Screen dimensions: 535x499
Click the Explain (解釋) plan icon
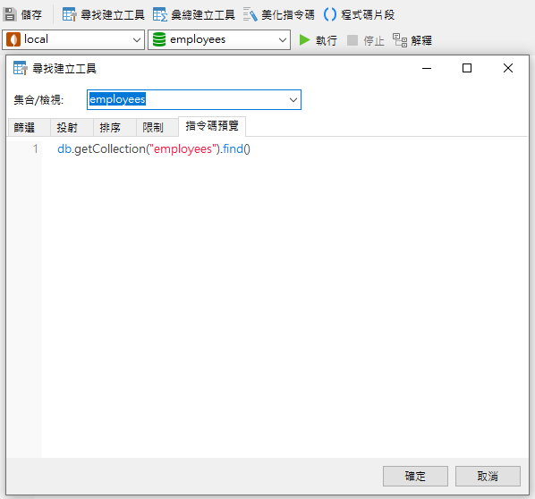coord(400,40)
